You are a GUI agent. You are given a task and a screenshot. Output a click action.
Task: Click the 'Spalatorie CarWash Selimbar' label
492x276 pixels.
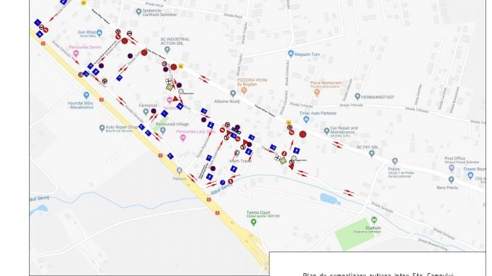tap(160, 12)
